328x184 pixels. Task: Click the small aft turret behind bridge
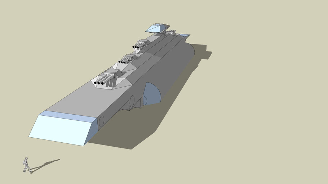pyautogui.click(x=171, y=33)
